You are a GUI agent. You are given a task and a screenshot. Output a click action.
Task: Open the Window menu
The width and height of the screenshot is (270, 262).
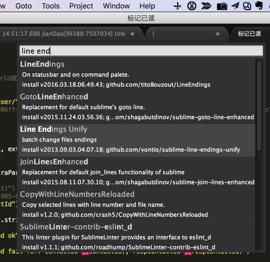[116, 6]
